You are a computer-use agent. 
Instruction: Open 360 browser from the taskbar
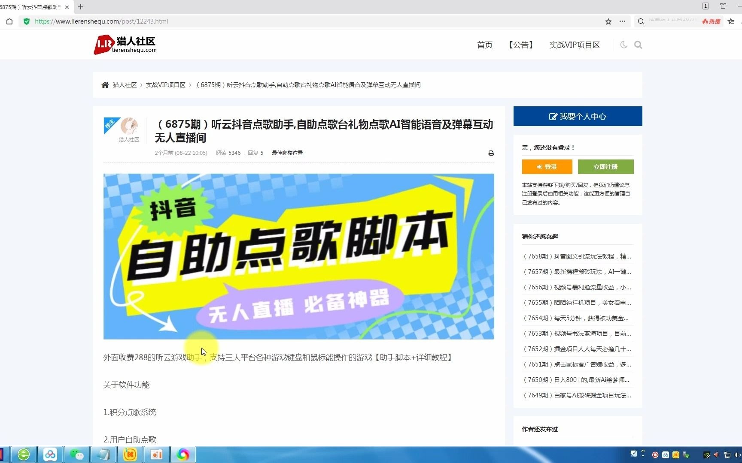[x=24, y=454]
